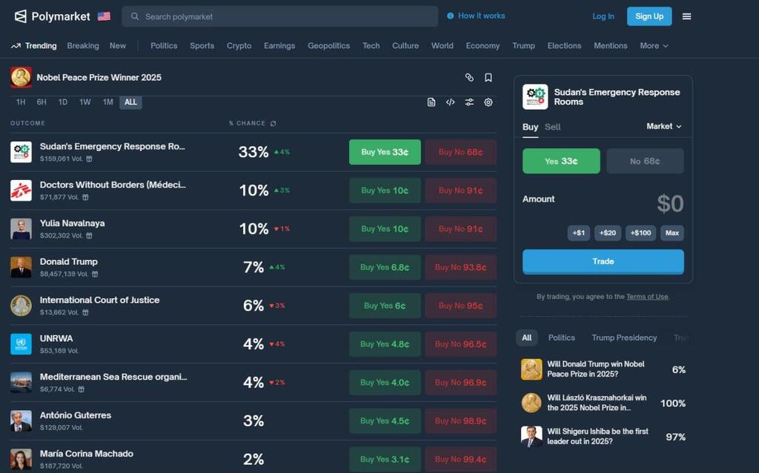Viewport: 759px width, 473px height.
Task: Click the document rules icon
Action: point(431,102)
